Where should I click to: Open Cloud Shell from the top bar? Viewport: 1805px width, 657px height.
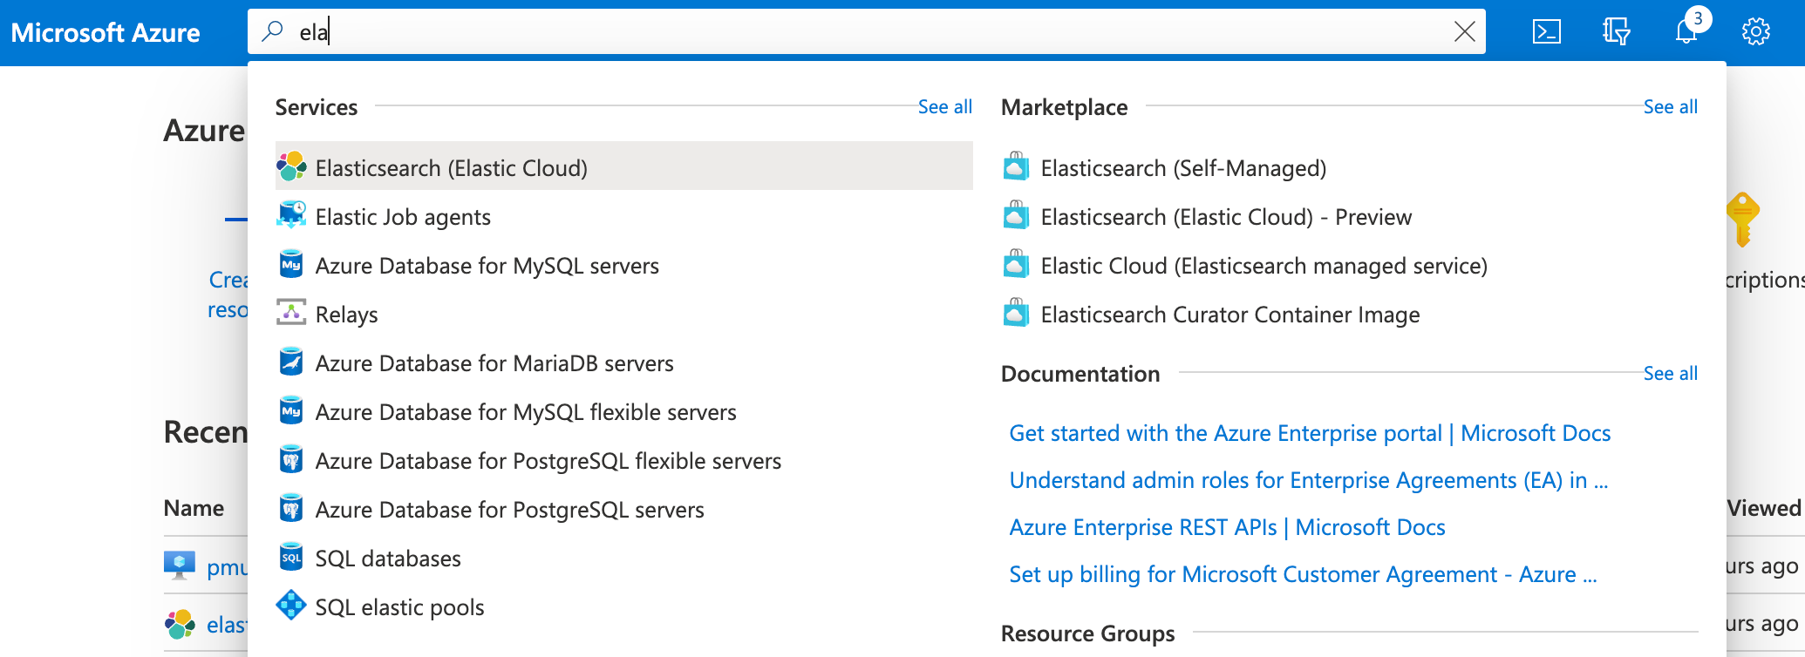[1546, 32]
